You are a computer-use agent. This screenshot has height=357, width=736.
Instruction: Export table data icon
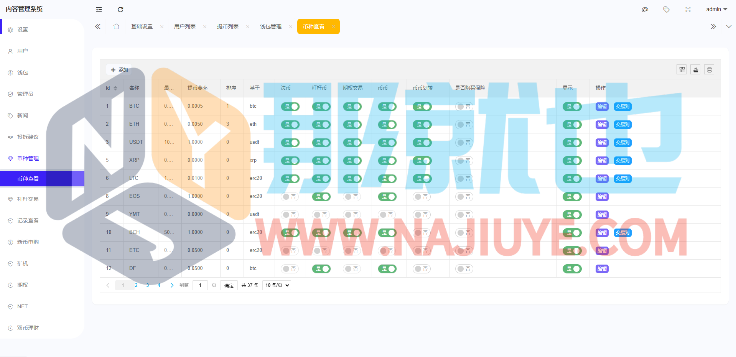point(696,70)
